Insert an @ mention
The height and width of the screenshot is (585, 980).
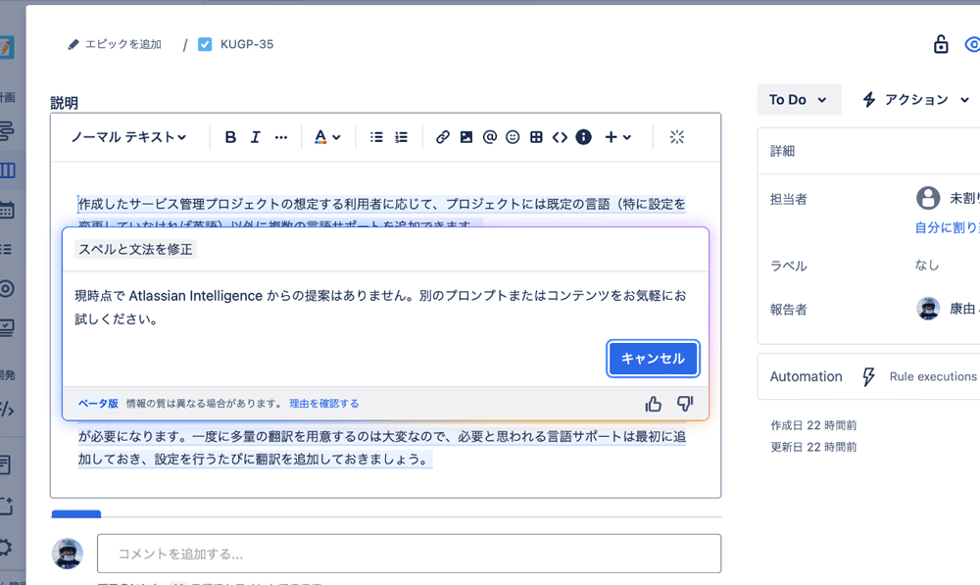pyautogui.click(x=490, y=137)
